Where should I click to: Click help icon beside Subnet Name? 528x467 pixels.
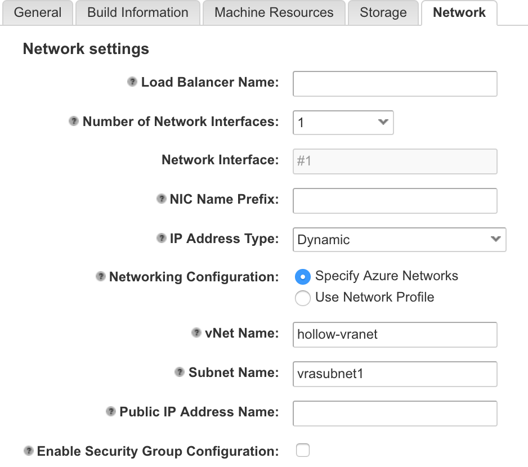[180, 372]
